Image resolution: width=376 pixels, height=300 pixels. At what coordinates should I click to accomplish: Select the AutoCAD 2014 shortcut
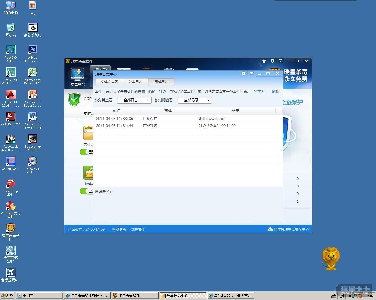point(11,98)
